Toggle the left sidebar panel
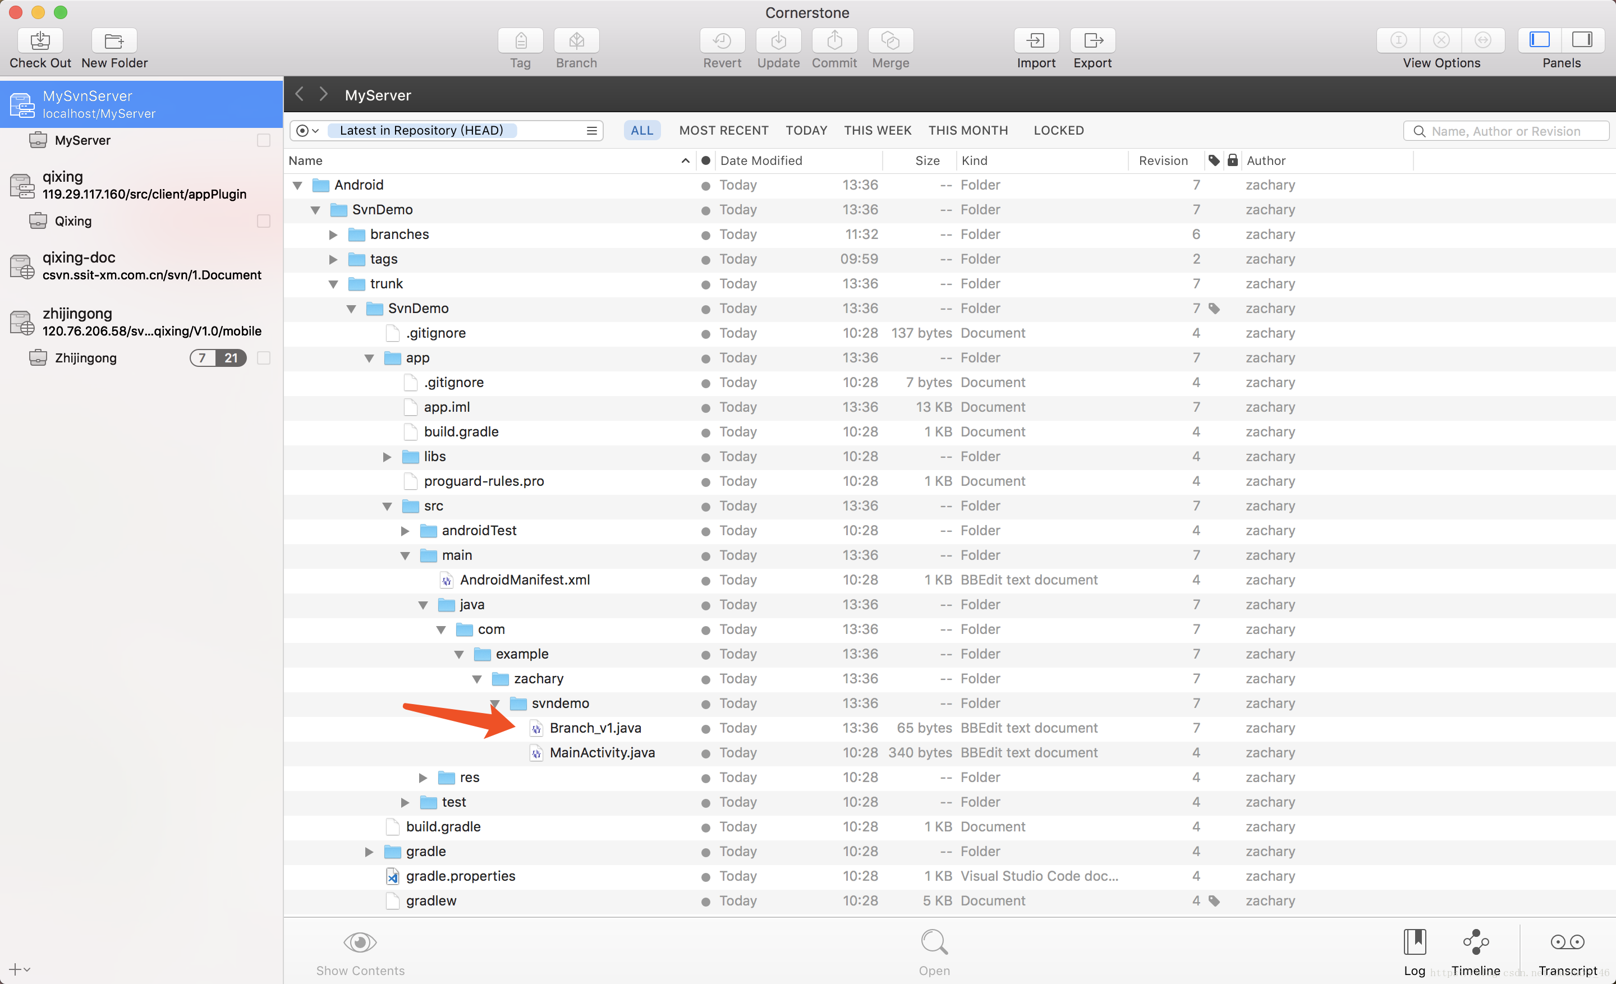The width and height of the screenshot is (1616, 984). pyautogui.click(x=1540, y=40)
